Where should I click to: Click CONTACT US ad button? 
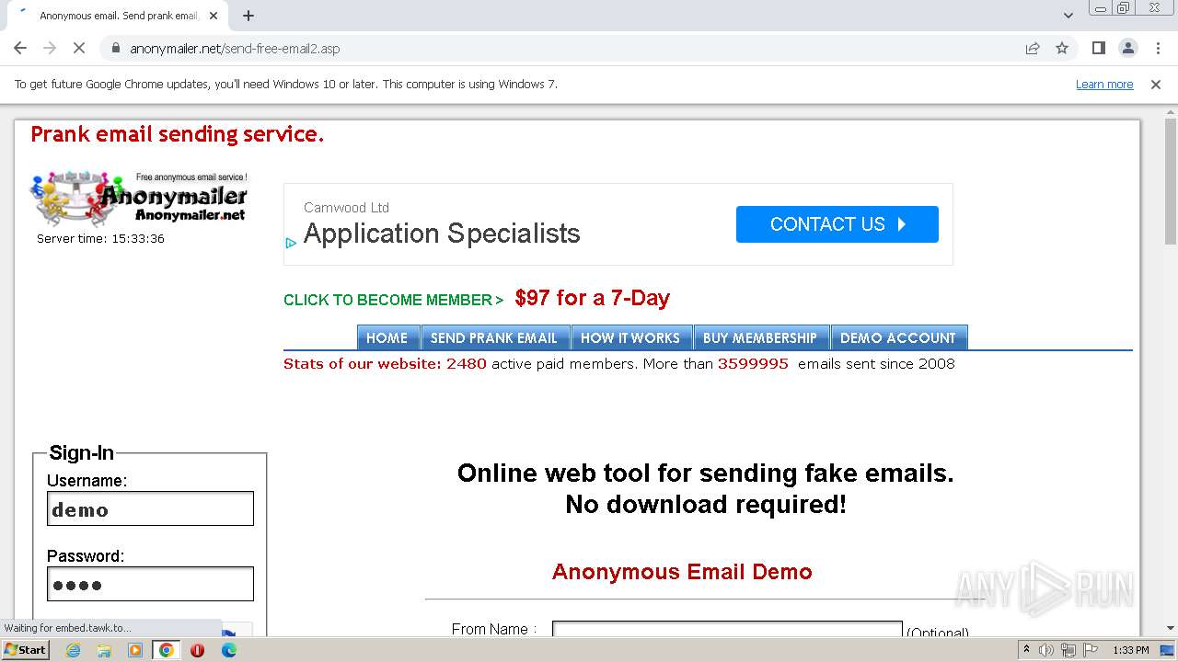tap(837, 224)
